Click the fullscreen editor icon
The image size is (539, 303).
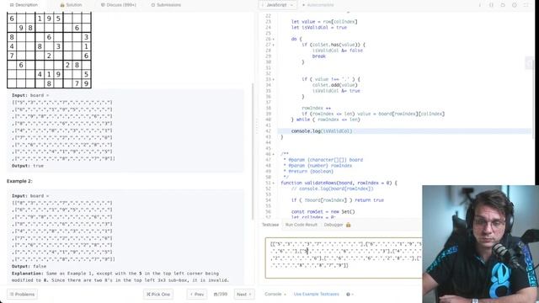[x=526, y=5]
